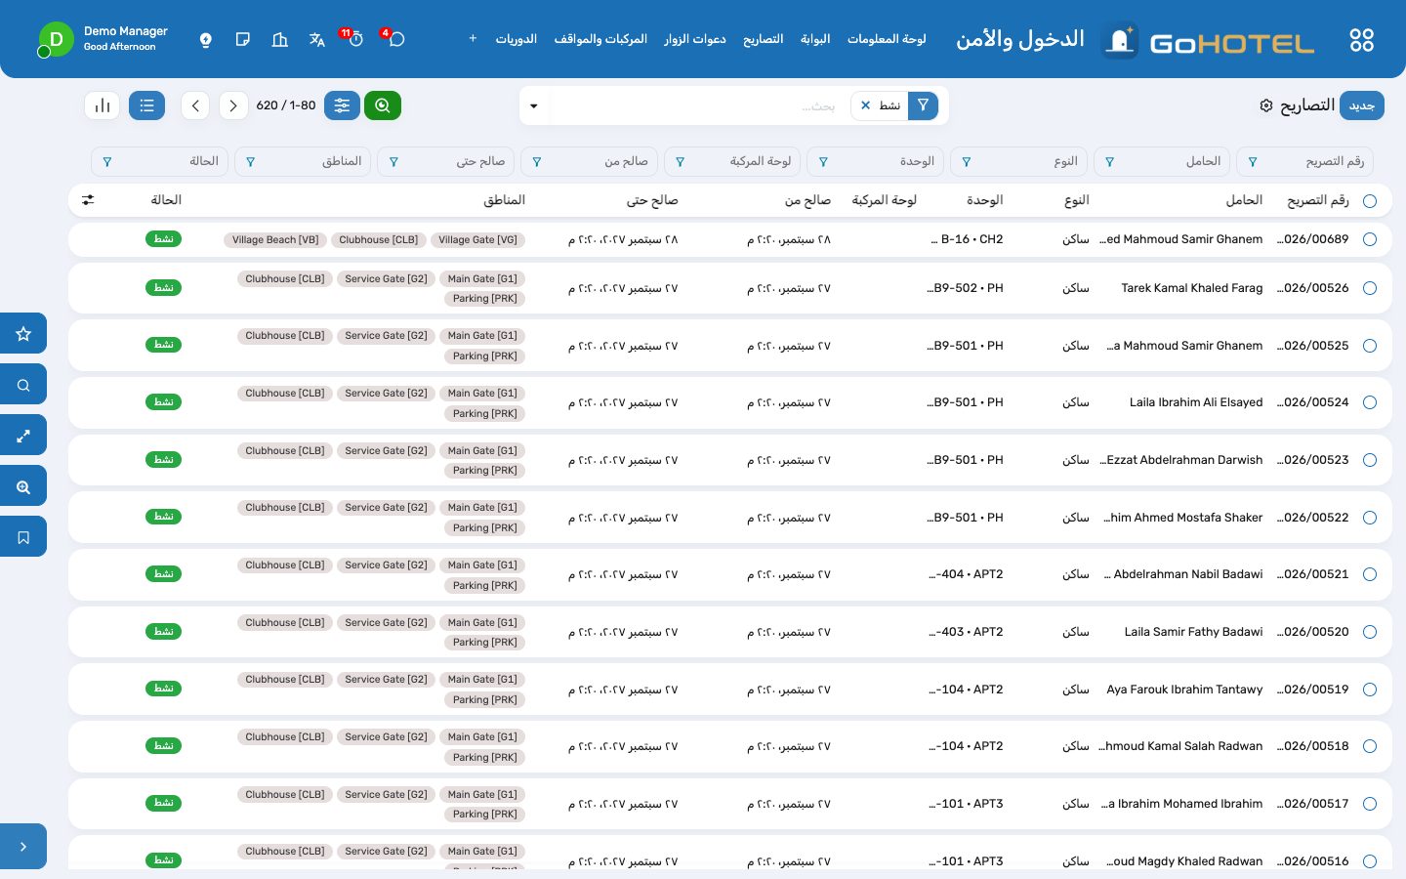Image resolution: width=1406 pixels, height=879 pixels.
Task: Click the lightbulb tips icon
Action: pos(206,39)
